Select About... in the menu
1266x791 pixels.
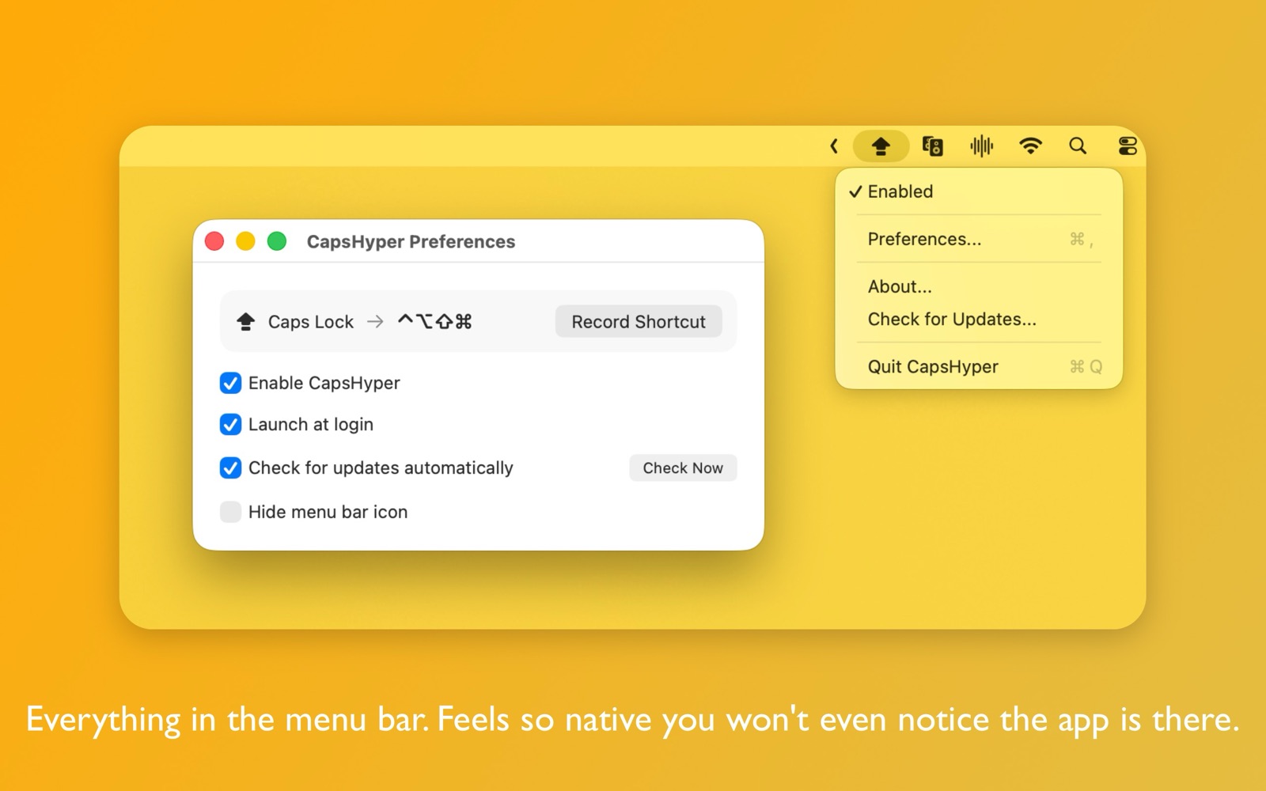tap(979, 286)
